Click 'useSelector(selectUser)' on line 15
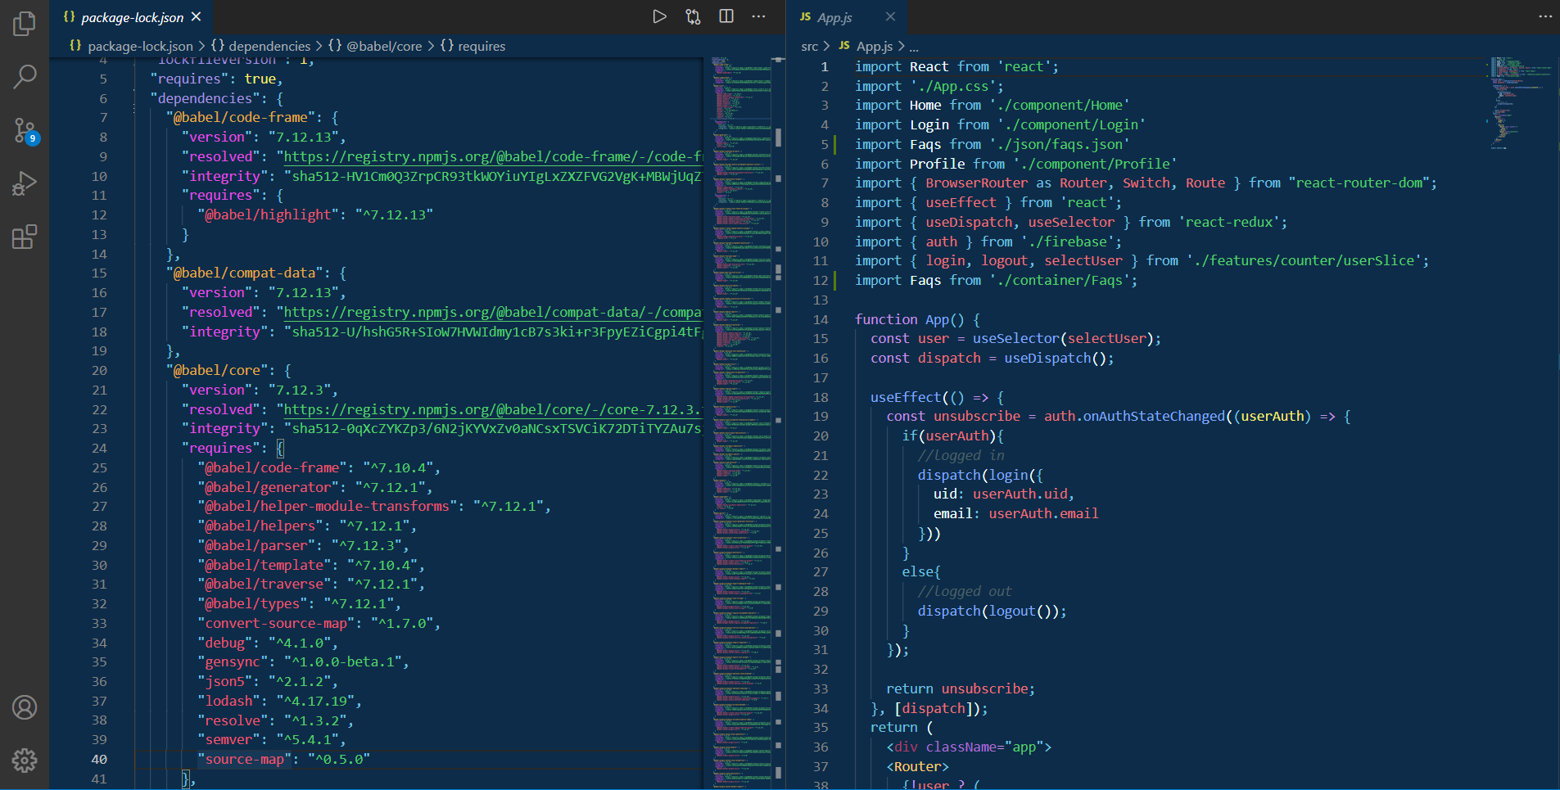 pyautogui.click(x=1063, y=338)
